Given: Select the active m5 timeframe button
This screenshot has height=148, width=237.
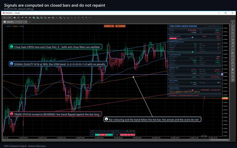Looking at the screenshot, I should pos(60,17).
